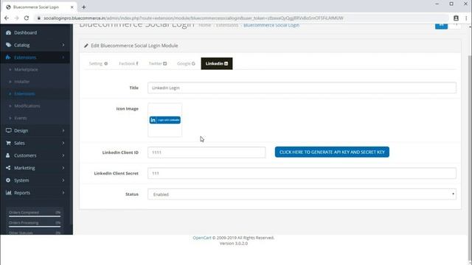The image size is (472, 265).
Task: Open the browser three-dot menu
Action: [466, 18]
